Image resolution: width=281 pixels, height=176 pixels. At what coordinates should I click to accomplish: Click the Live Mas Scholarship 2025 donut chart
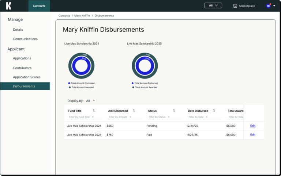pyautogui.click(x=145, y=66)
